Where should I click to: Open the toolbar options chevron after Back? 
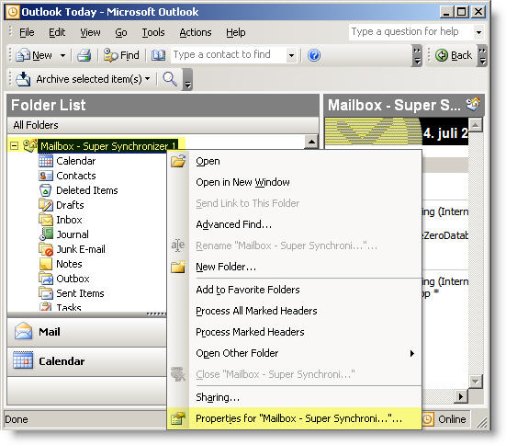(x=482, y=55)
